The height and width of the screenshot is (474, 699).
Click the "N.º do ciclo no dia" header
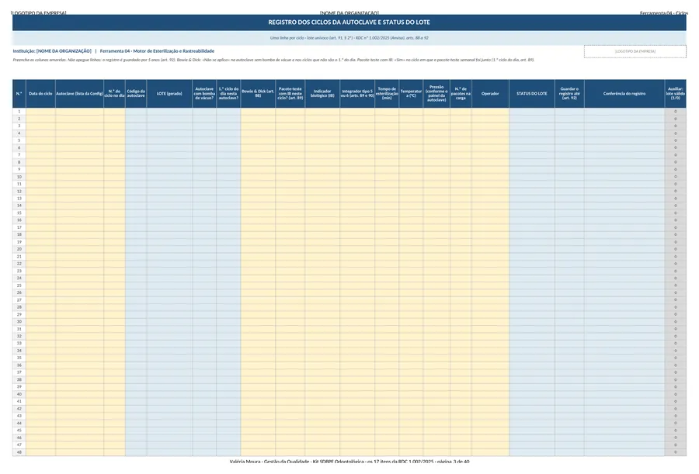pyautogui.click(x=115, y=94)
